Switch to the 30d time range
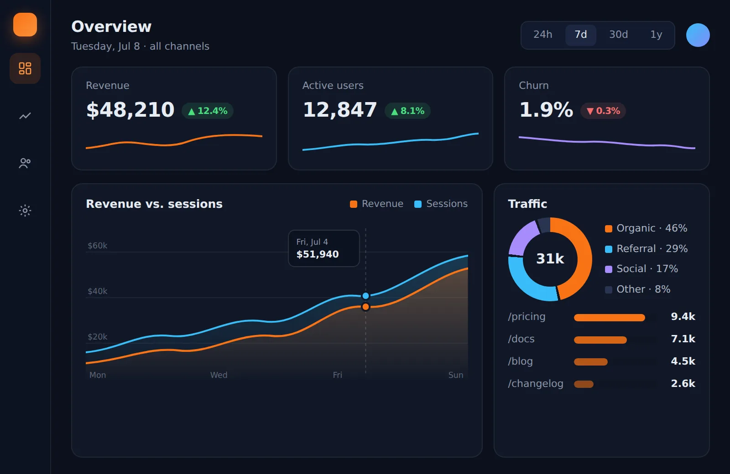730x474 pixels. click(619, 35)
